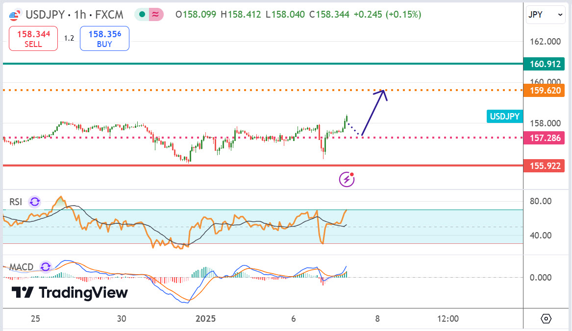Click the purple icon beside RSI
The height and width of the screenshot is (331, 572).
(34, 202)
